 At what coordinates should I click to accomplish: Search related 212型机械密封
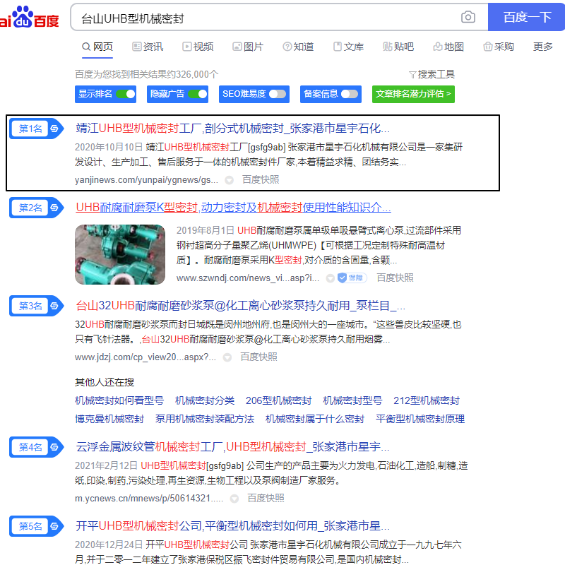tap(427, 400)
